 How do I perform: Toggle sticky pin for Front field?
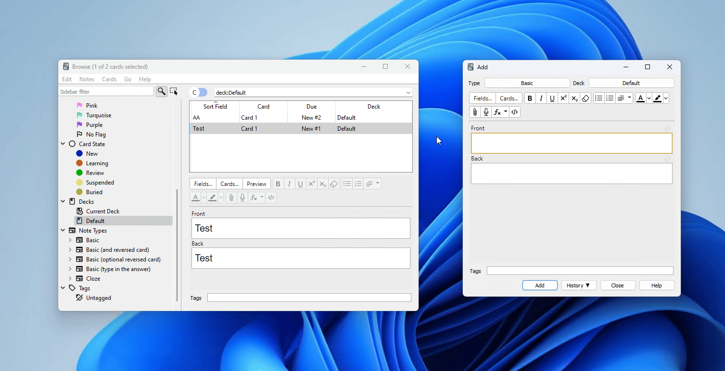click(667, 129)
